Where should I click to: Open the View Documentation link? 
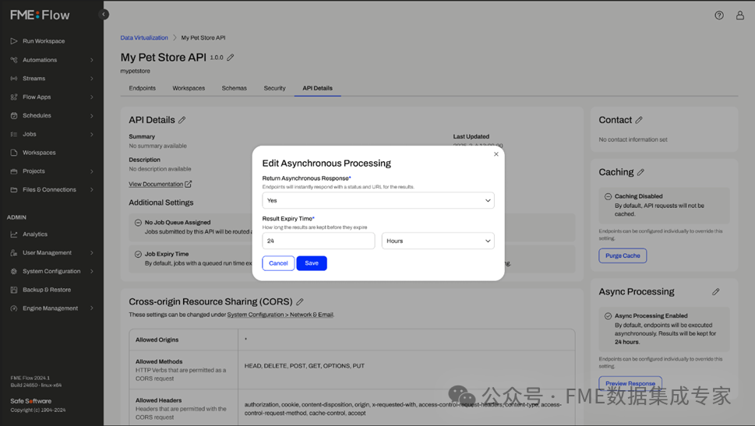point(156,184)
